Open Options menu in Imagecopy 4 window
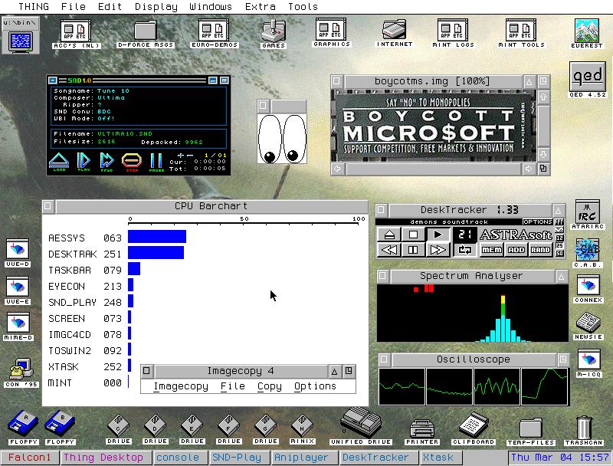 coord(315,386)
